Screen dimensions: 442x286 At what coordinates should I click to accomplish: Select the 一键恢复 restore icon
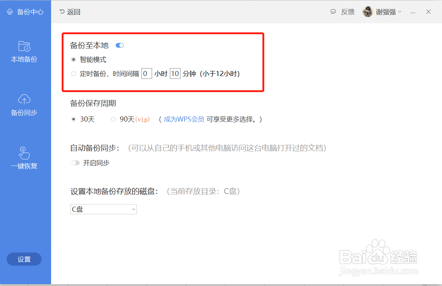(x=24, y=153)
